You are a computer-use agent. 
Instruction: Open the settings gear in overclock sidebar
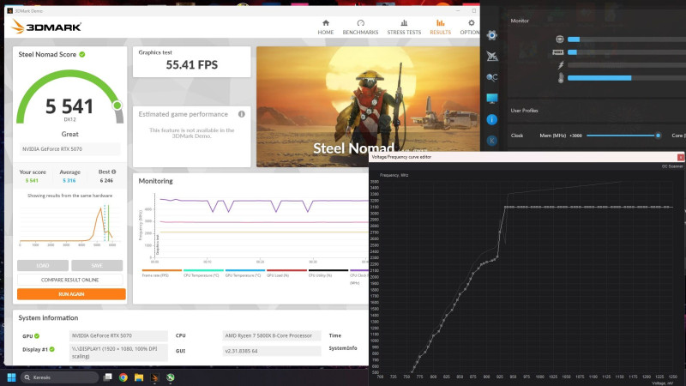point(491,35)
